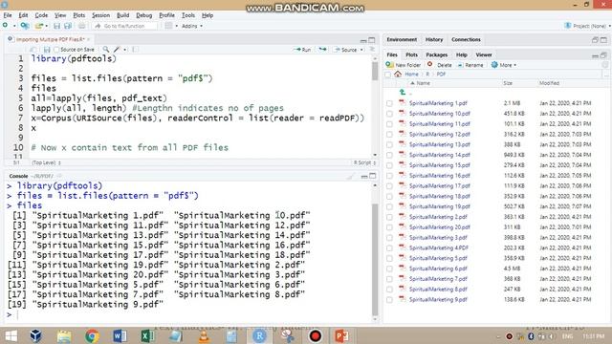The height and width of the screenshot is (344, 612).
Task: Open the Tools menu
Action: 188,15
